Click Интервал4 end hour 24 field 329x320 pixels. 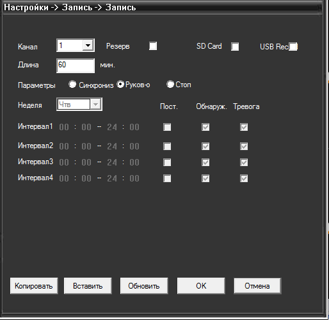point(112,178)
